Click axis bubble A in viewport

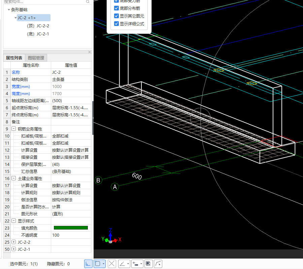click(115, 187)
